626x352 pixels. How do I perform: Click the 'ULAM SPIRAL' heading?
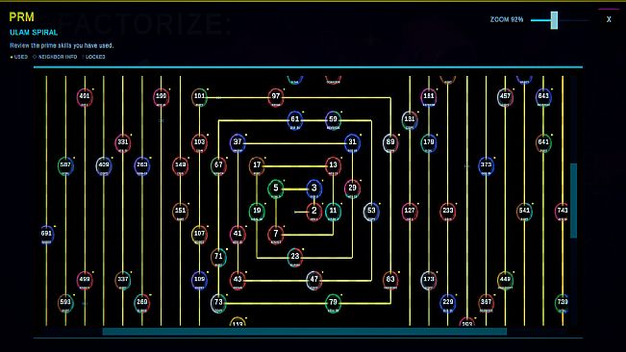coord(34,33)
